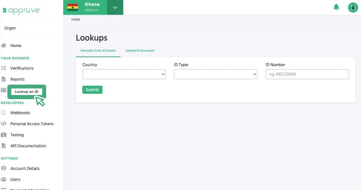This screenshot has width=361, height=190.
Task: Open Verifications page
Action: click(x=22, y=68)
